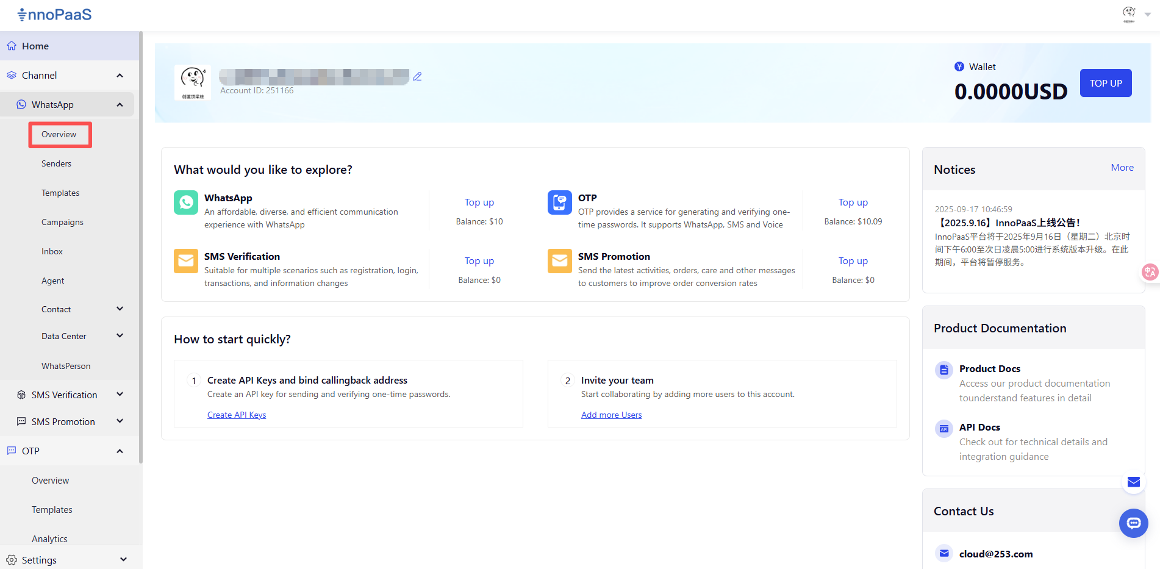1160x569 pixels.
Task: Open the floating chat support button
Action: [x=1134, y=523]
